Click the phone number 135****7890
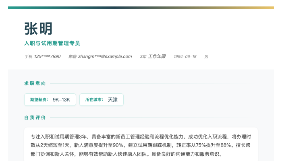This screenshot has height=161, width=282. coord(47,56)
